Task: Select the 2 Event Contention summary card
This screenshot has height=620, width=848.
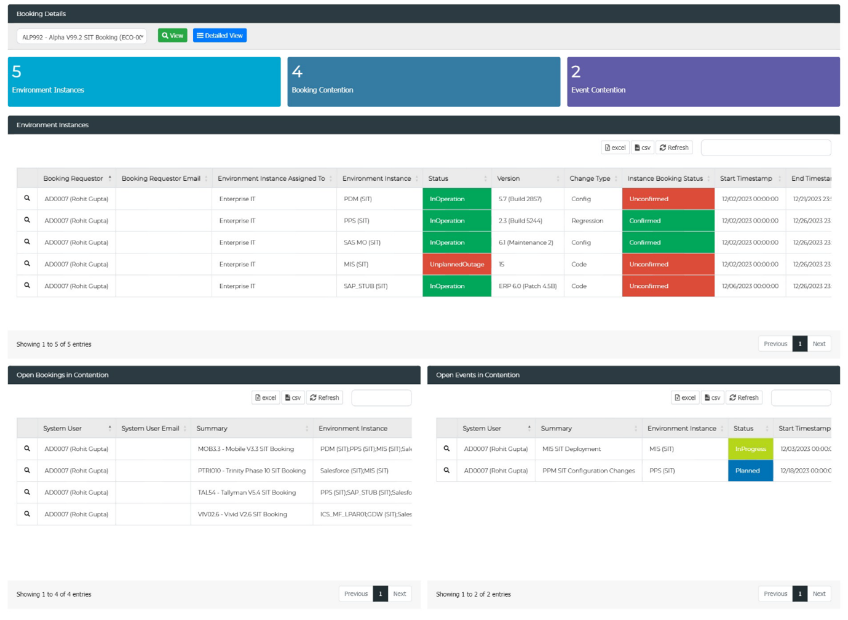Action: click(x=703, y=82)
